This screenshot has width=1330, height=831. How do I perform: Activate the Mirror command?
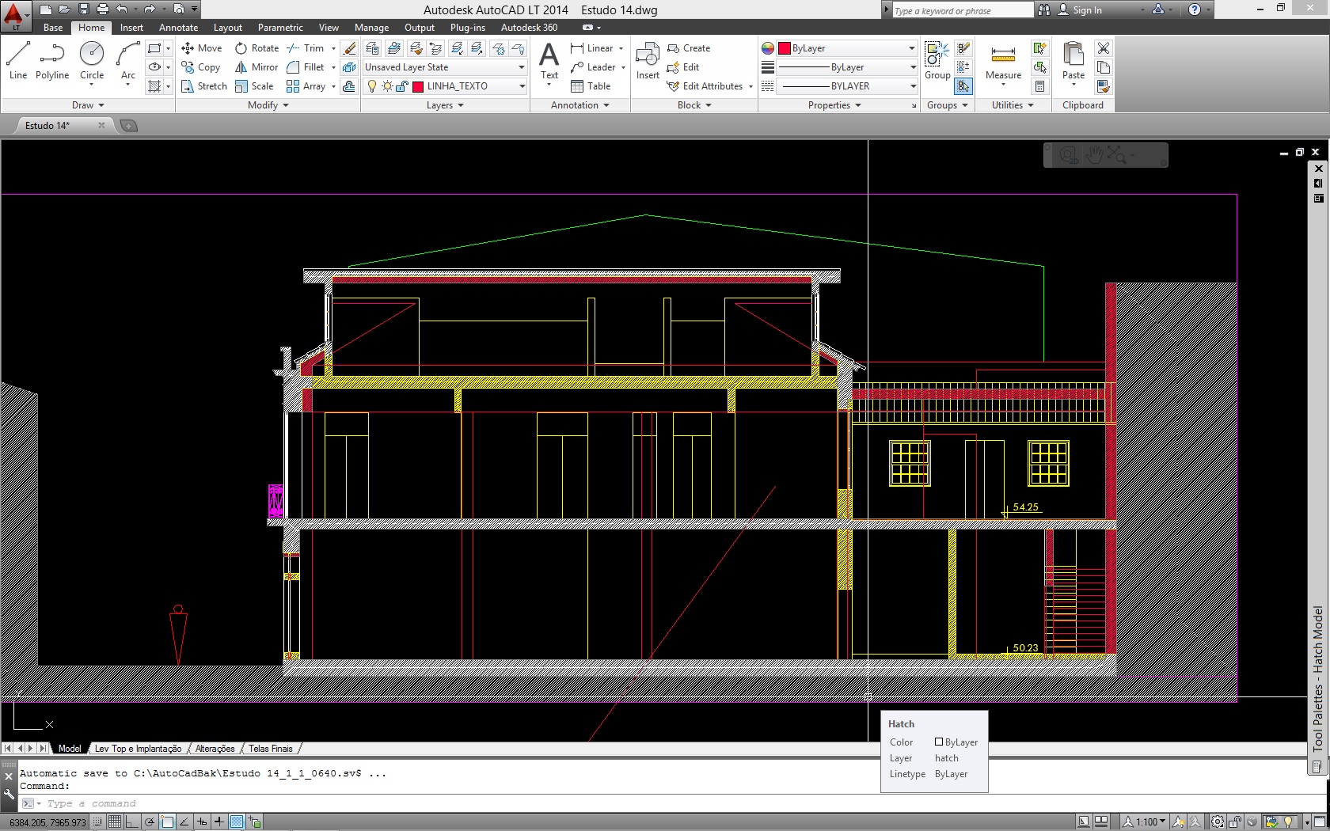click(256, 67)
